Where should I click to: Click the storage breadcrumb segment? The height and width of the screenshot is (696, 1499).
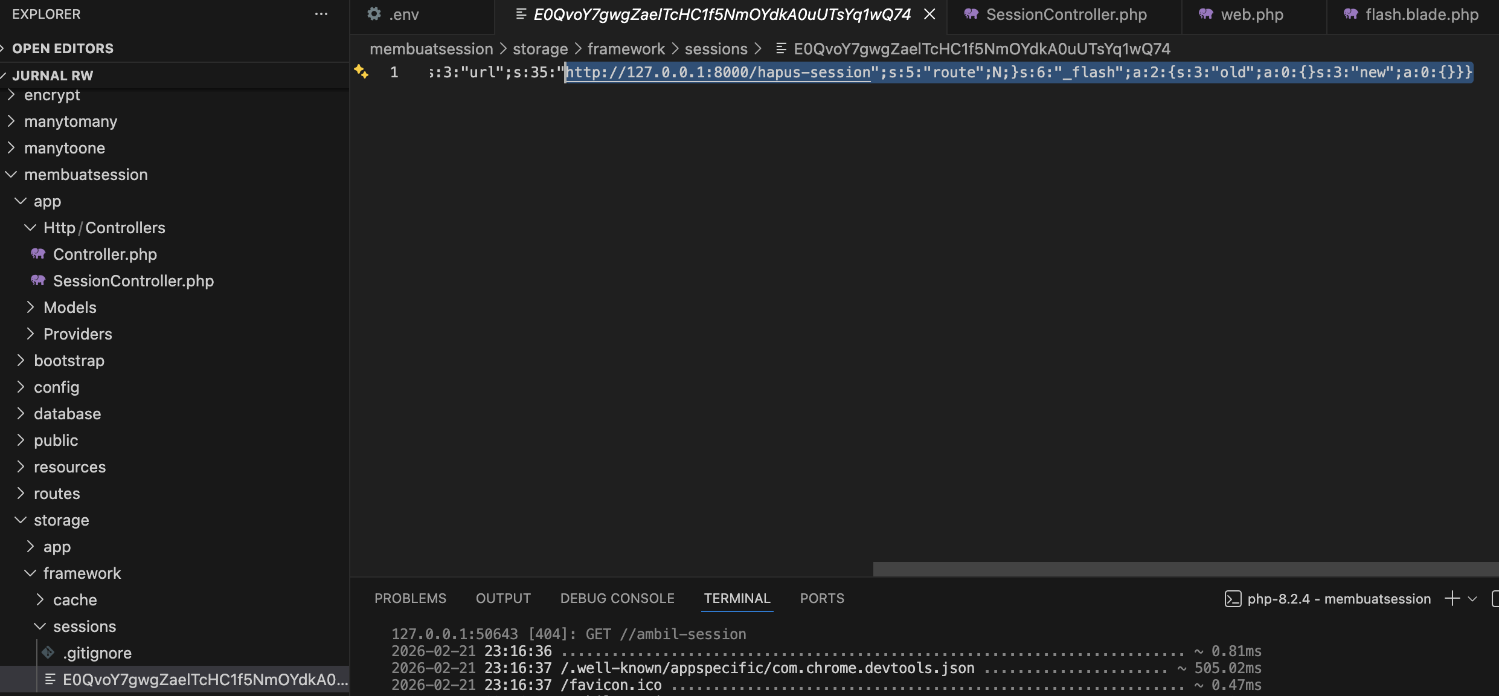pyautogui.click(x=540, y=48)
